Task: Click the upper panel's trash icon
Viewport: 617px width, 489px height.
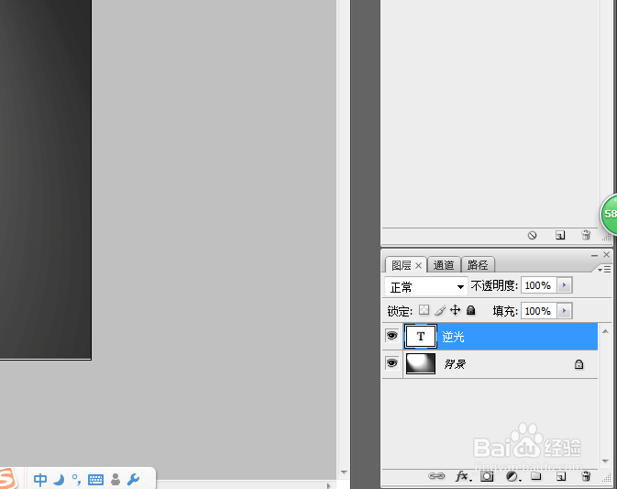Action: (x=586, y=235)
